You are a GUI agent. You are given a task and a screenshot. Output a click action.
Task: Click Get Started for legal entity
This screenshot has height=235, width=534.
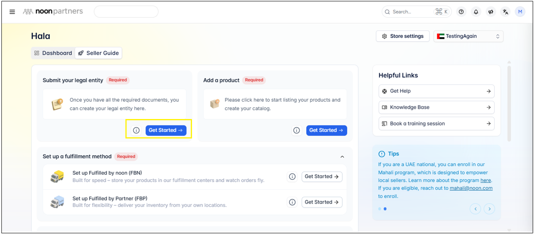point(166,130)
